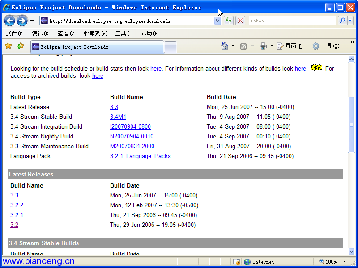Open recent pages dropdown beside Forward button
Screen dimensions: 358x268
click(x=32, y=21)
